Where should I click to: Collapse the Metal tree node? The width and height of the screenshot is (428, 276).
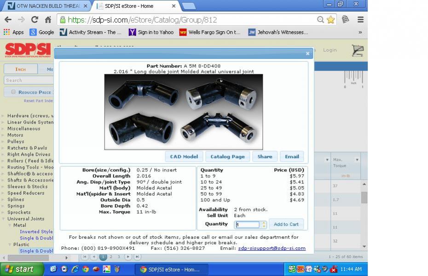click(x=10, y=225)
